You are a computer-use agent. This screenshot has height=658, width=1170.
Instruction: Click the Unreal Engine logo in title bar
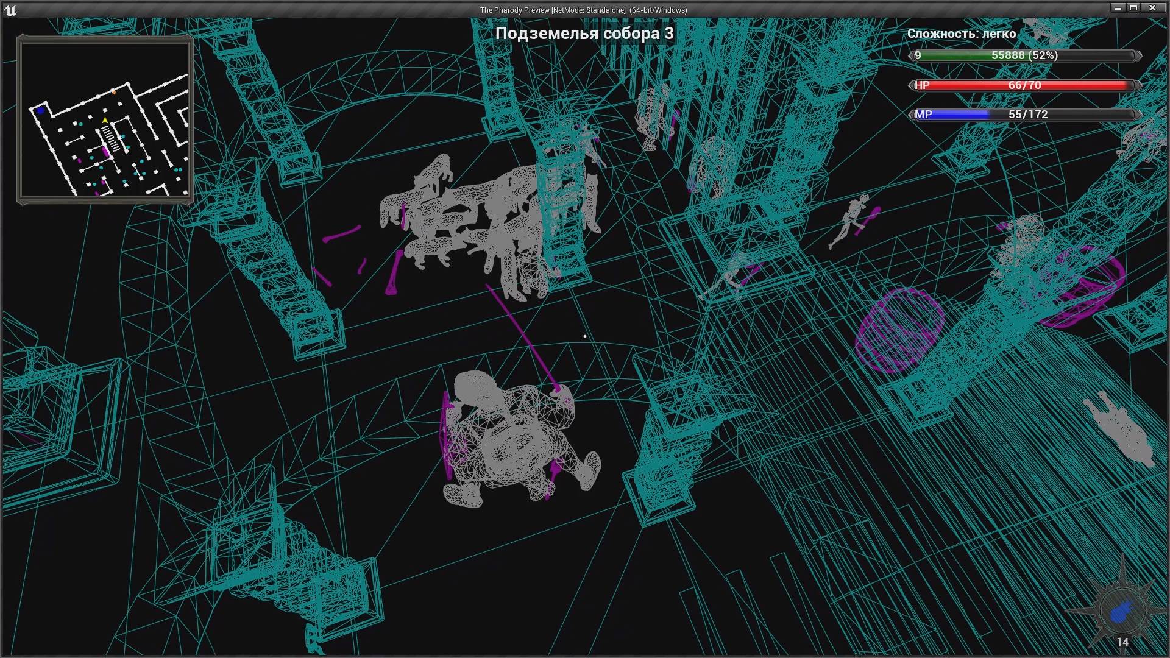tap(10, 10)
